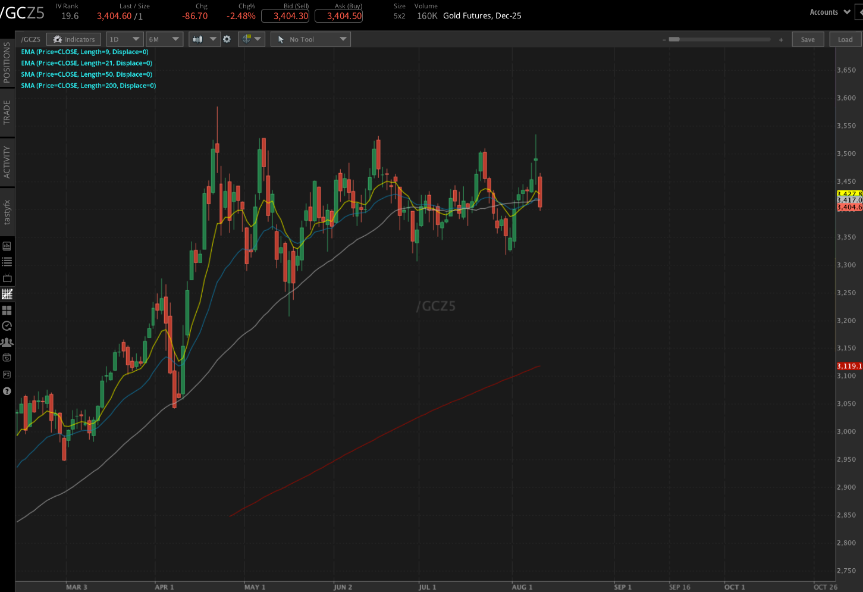Viewport: 863px width, 592px height.
Task: Click the help question mark icon
Action: pyautogui.click(x=8, y=391)
